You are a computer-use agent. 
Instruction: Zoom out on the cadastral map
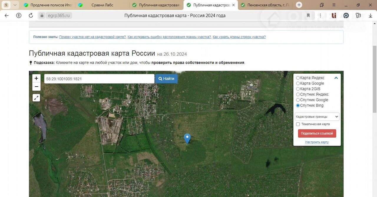[36, 87]
